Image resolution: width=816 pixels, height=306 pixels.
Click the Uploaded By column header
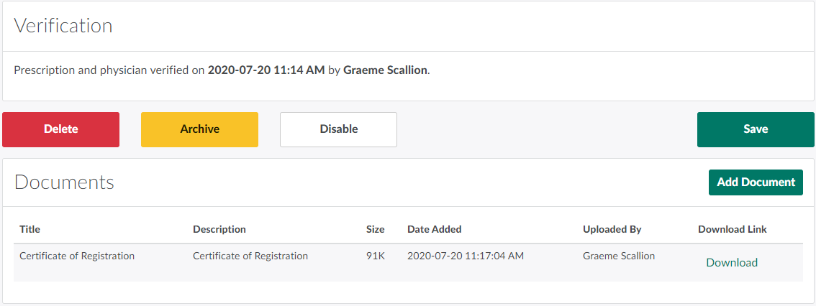click(x=612, y=229)
